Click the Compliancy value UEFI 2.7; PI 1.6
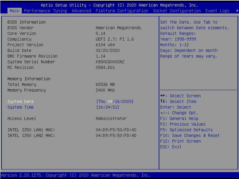 pos(115,39)
